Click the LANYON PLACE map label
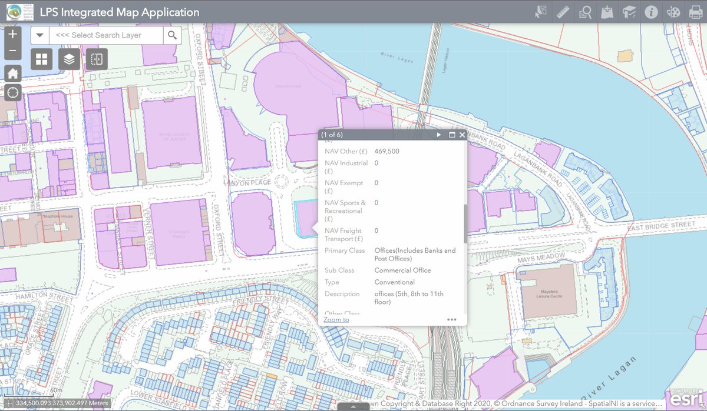Screen dimensions: 707x411 pos(247,183)
